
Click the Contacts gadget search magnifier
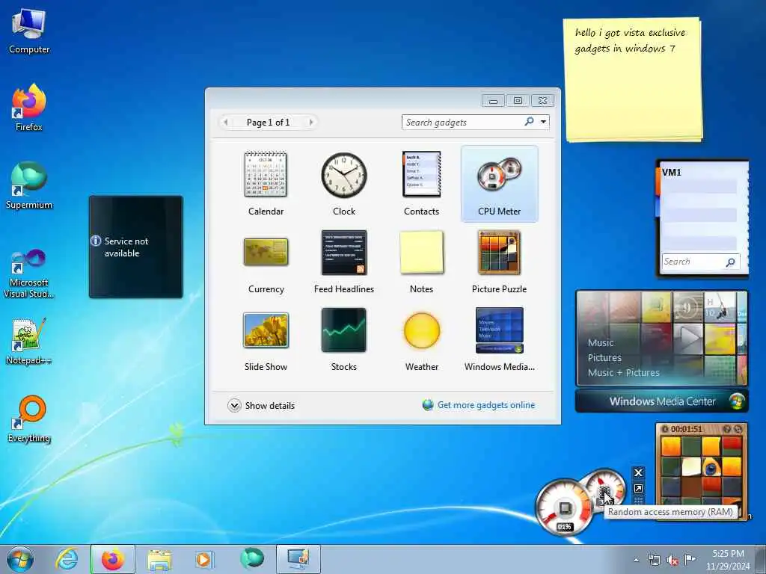point(730,262)
